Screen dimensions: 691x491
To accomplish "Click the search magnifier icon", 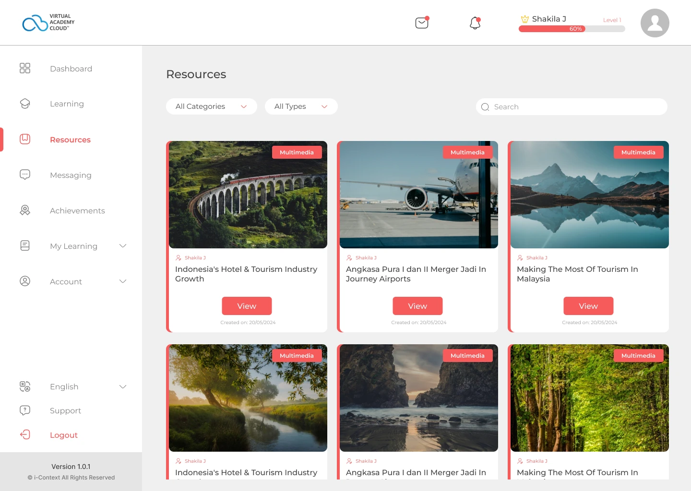I will (485, 107).
